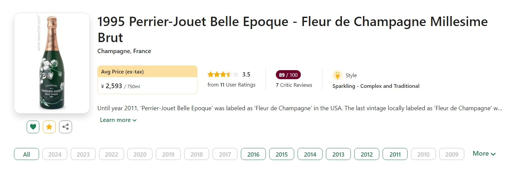This screenshot has width=507, height=172.
Task: Pick the 2012 vintage
Action: tap(367, 154)
